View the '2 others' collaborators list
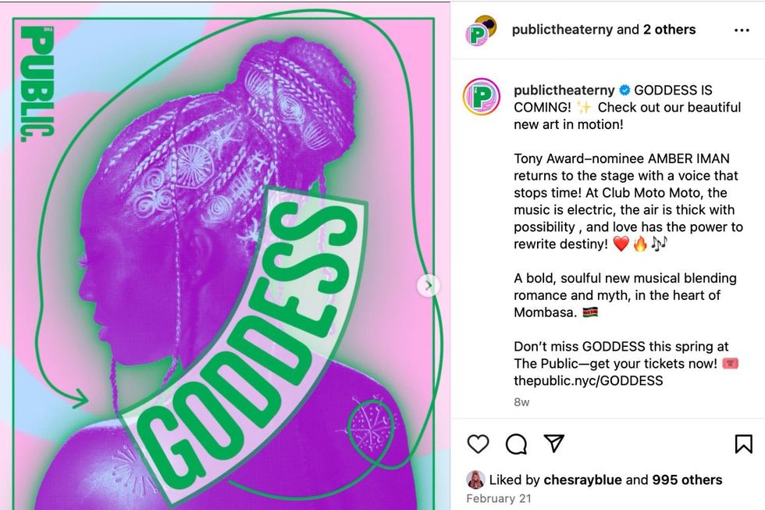The height and width of the screenshot is (510, 765). 670,30
